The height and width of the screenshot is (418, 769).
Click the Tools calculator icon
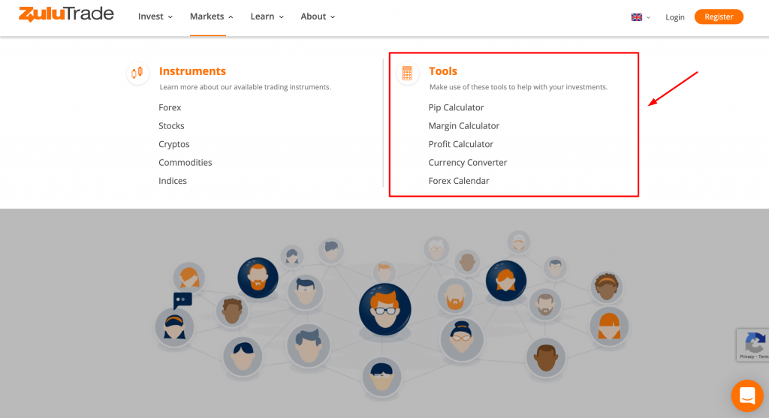[x=407, y=73]
